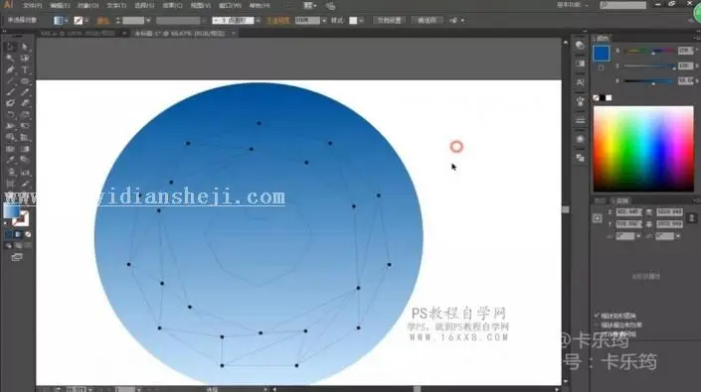The image size is (701, 392).
Task: Select the Free Transform tool
Action: coord(25,126)
